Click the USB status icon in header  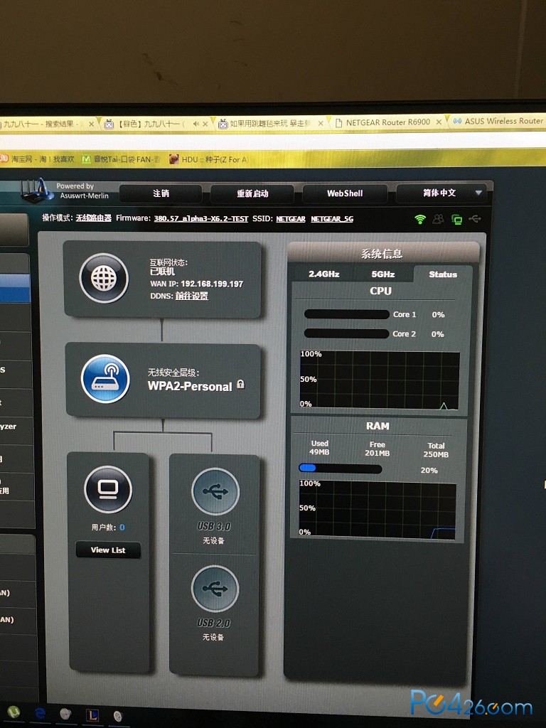[475, 218]
